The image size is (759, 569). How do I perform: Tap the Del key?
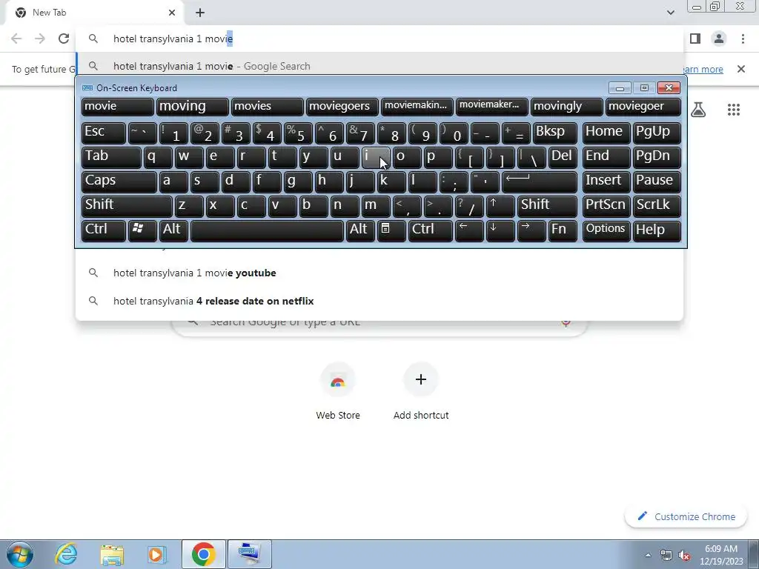click(x=563, y=157)
